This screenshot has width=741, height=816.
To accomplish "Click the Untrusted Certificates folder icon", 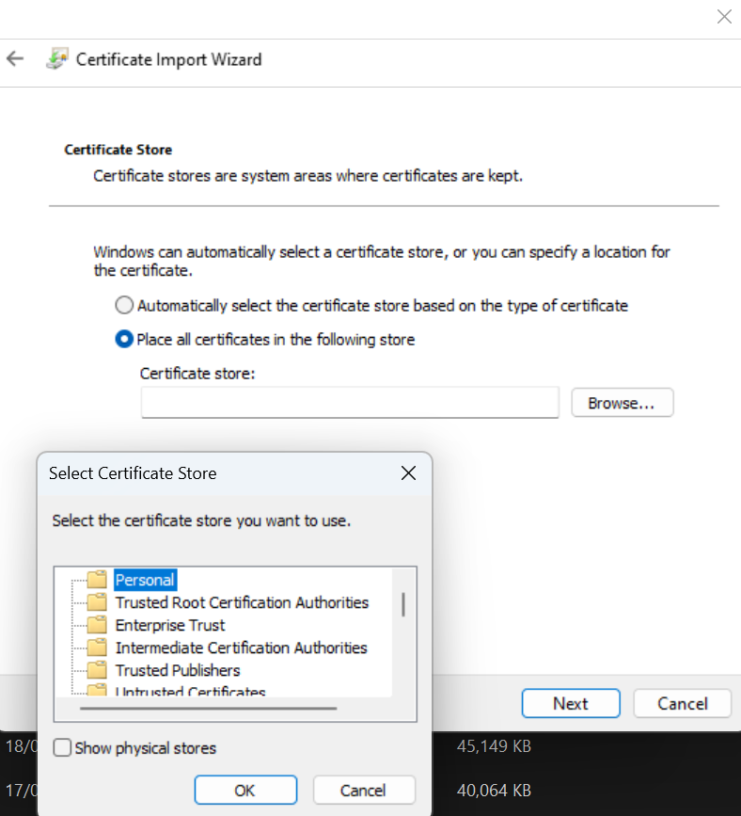I will [97, 692].
